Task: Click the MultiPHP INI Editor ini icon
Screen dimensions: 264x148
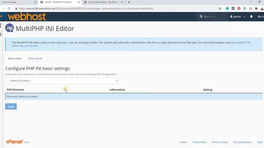Action: (x=9, y=28)
